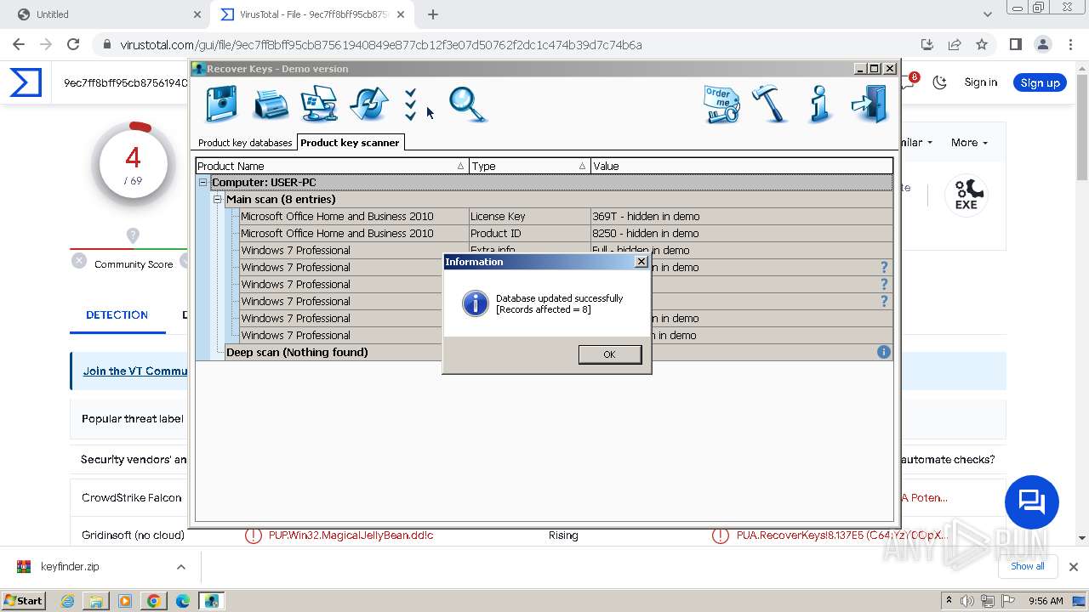Sort by Type column header
This screenshot has height=612, width=1089.
coord(529,166)
